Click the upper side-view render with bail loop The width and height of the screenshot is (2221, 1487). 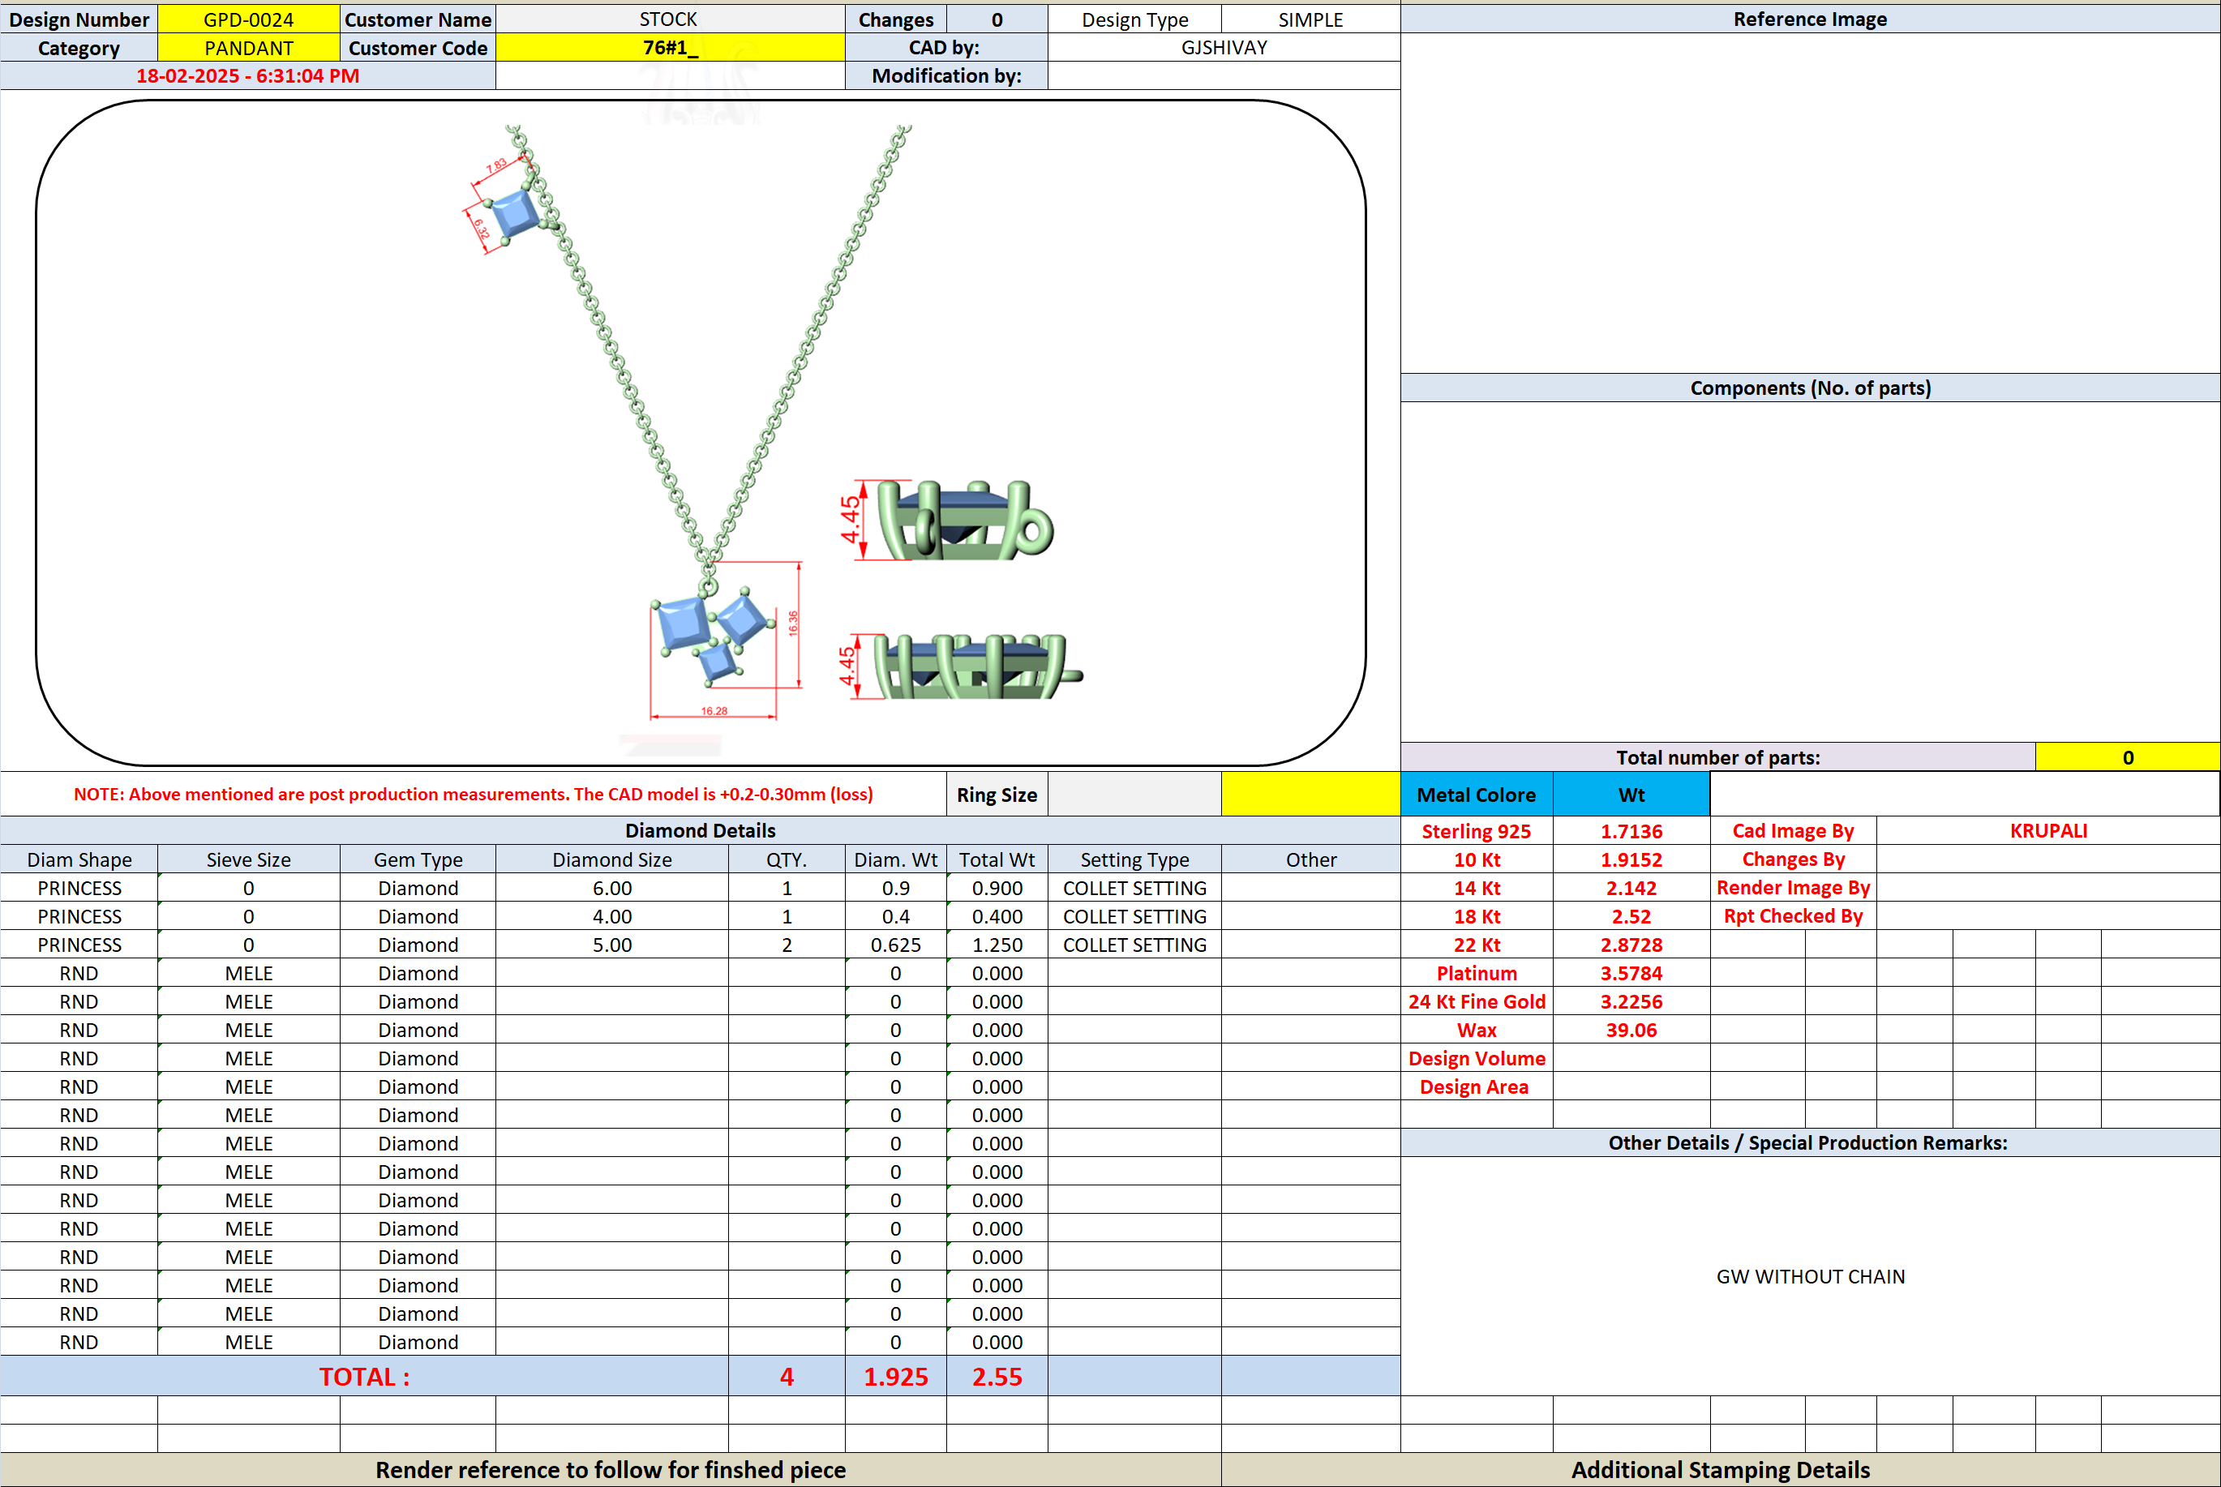click(x=966, y=520)
